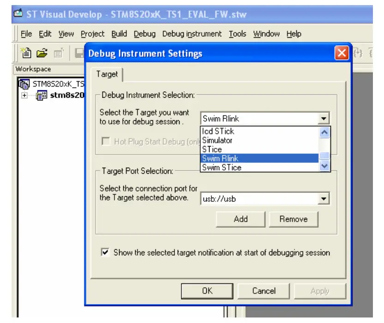Viewport: 384px width, 323px height.
Task: Click the OK button to confirm settings
Action: point(207,291)
